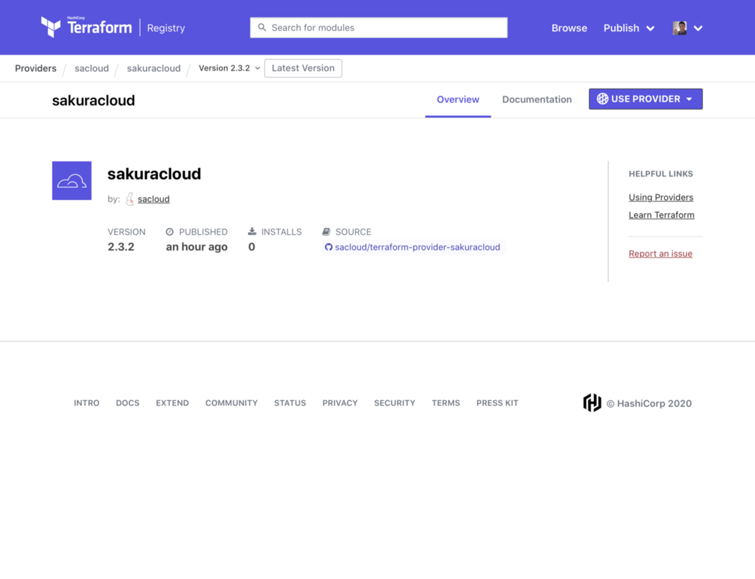The height and width of the screenshot is (579, 755).
Task: Open the sakuracloud breadcrumb link
Action: 154,68
